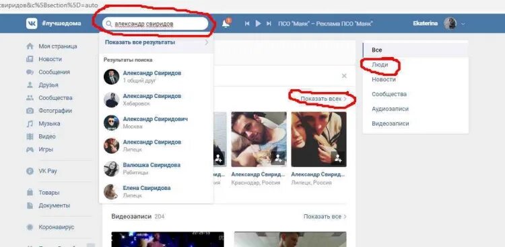Click the Музыка note icon
Screen dimensions: 505x247
coord(30,123)
